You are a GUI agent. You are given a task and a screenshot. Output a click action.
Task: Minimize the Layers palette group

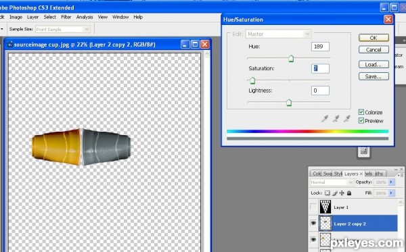coord(396,170)
